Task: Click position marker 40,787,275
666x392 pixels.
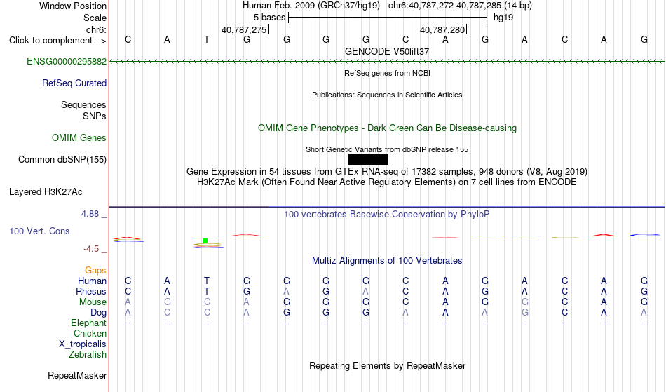Action: point(244,29)
